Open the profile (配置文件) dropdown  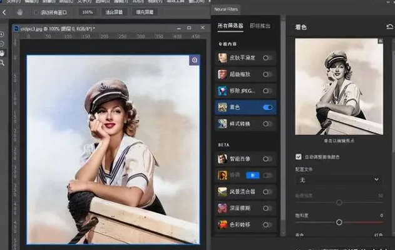339,179
